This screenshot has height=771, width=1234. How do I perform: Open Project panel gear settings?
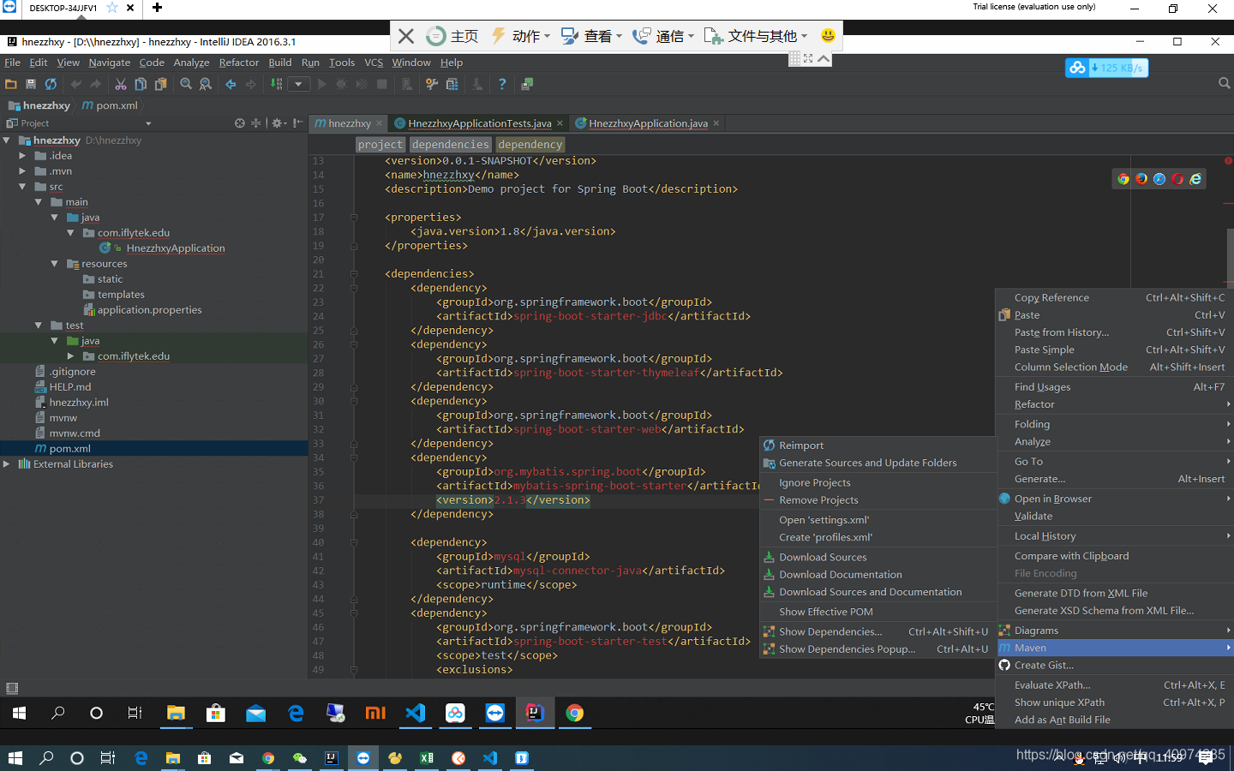[279, 123]
